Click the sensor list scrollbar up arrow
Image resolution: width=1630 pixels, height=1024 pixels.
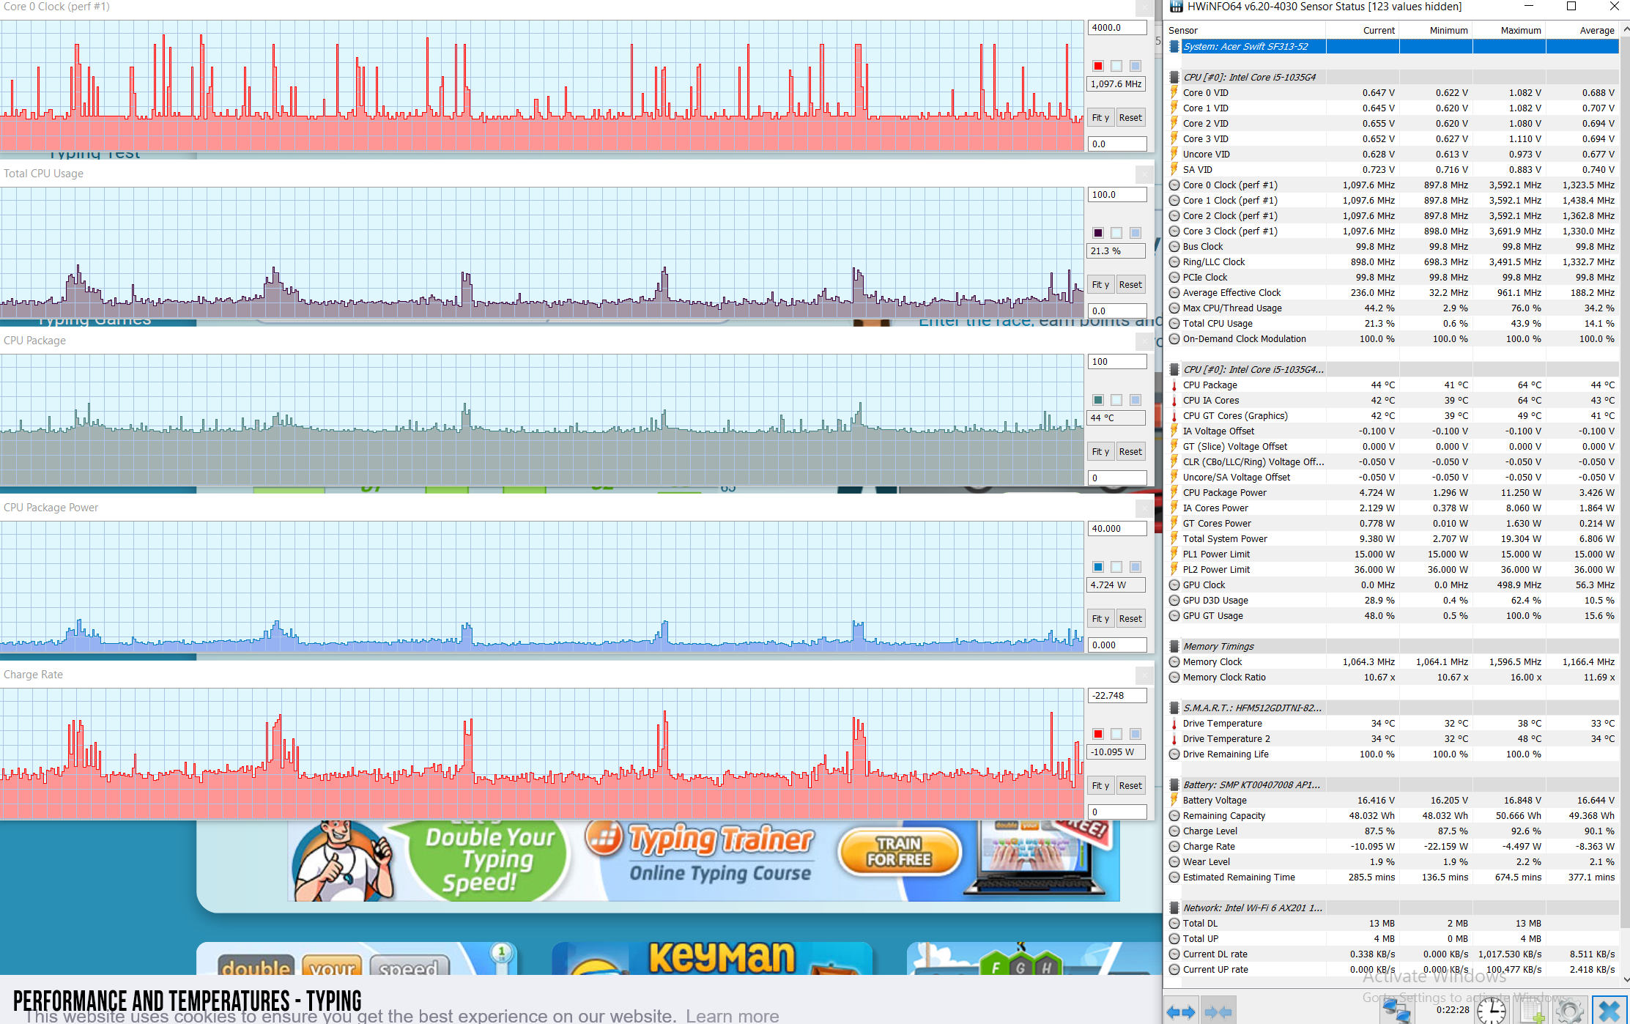click(1625, 29)
